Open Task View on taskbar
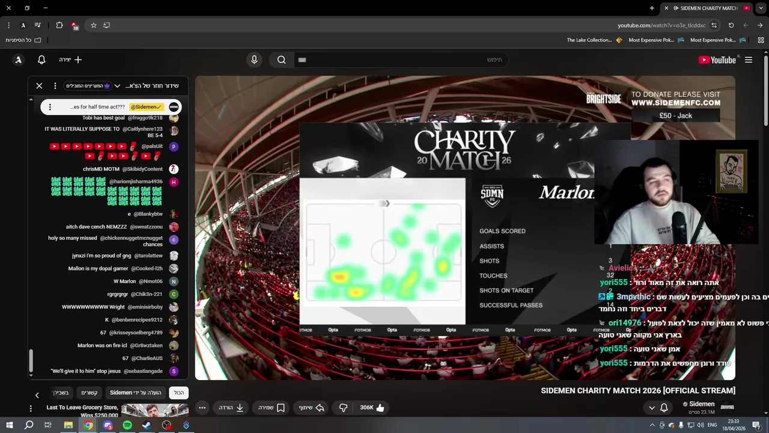The image size is (769, 433). tap(48, 425)
